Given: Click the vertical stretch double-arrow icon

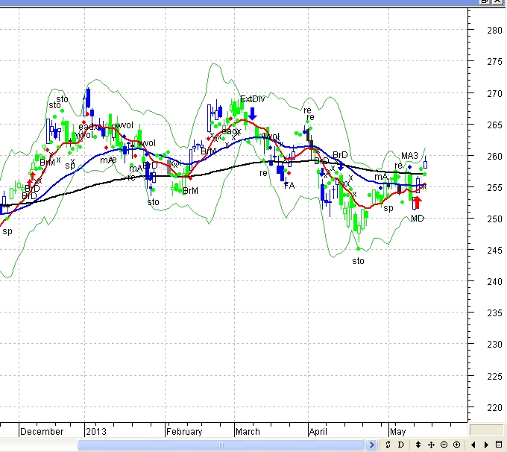Looking at the screenshot, I should coord(418,445).
